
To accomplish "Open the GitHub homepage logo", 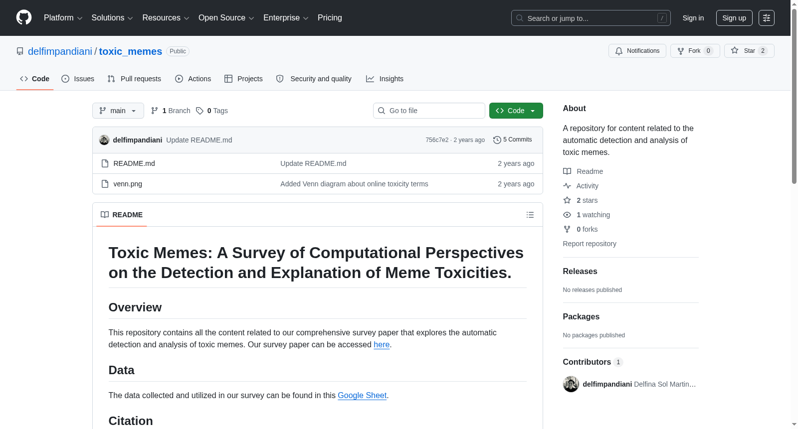I will pos(24,18).
